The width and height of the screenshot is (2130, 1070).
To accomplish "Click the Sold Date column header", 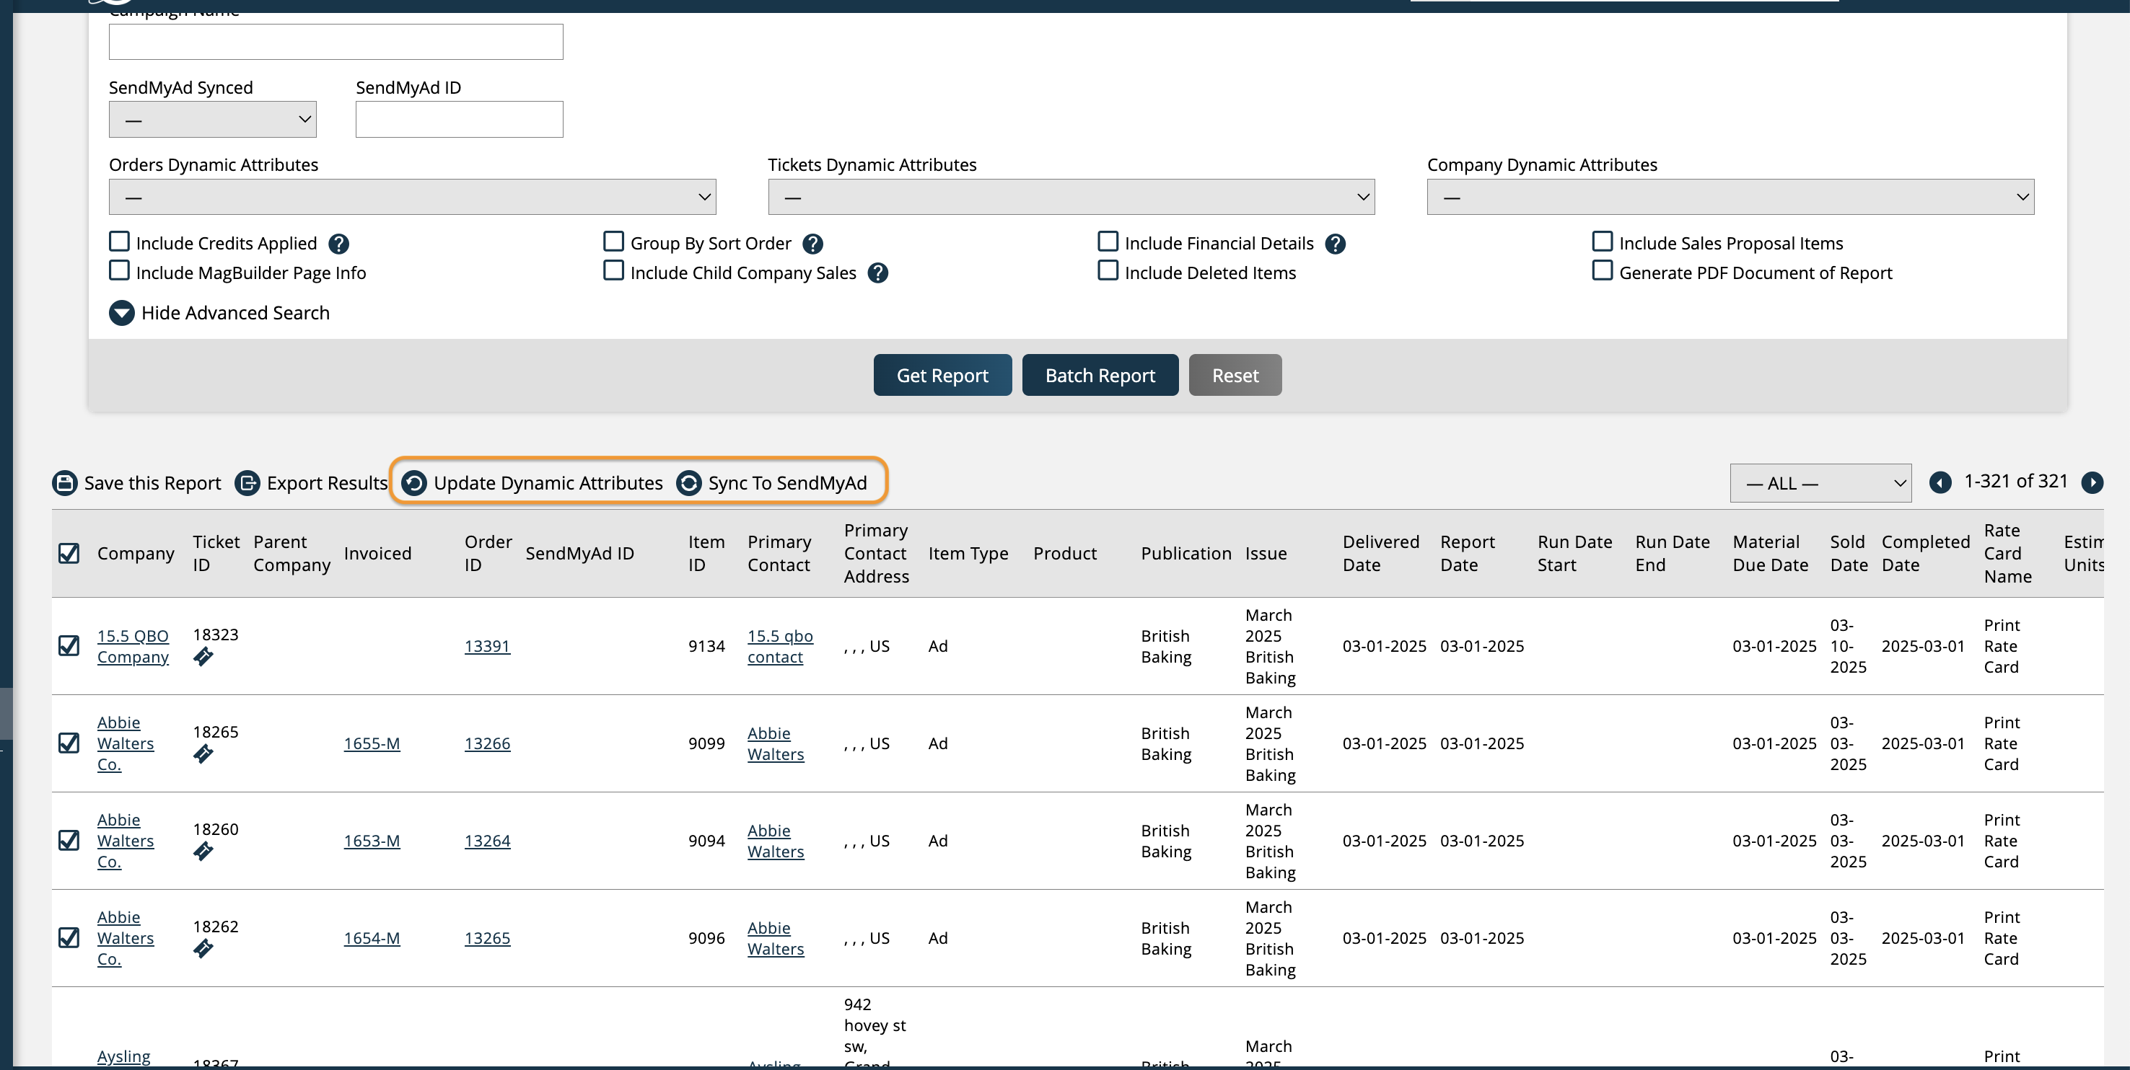I will (1850, 554).
